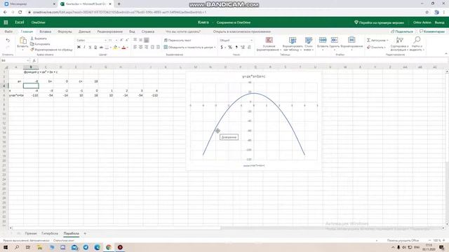Switch to the Гипербола sheet tab
449x252 pixels.
pos(50,233)
